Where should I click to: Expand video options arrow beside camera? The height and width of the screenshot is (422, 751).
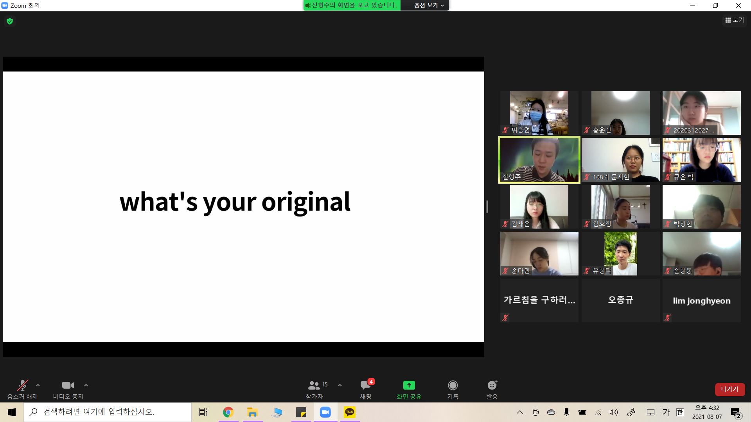(x=86, y=385)
